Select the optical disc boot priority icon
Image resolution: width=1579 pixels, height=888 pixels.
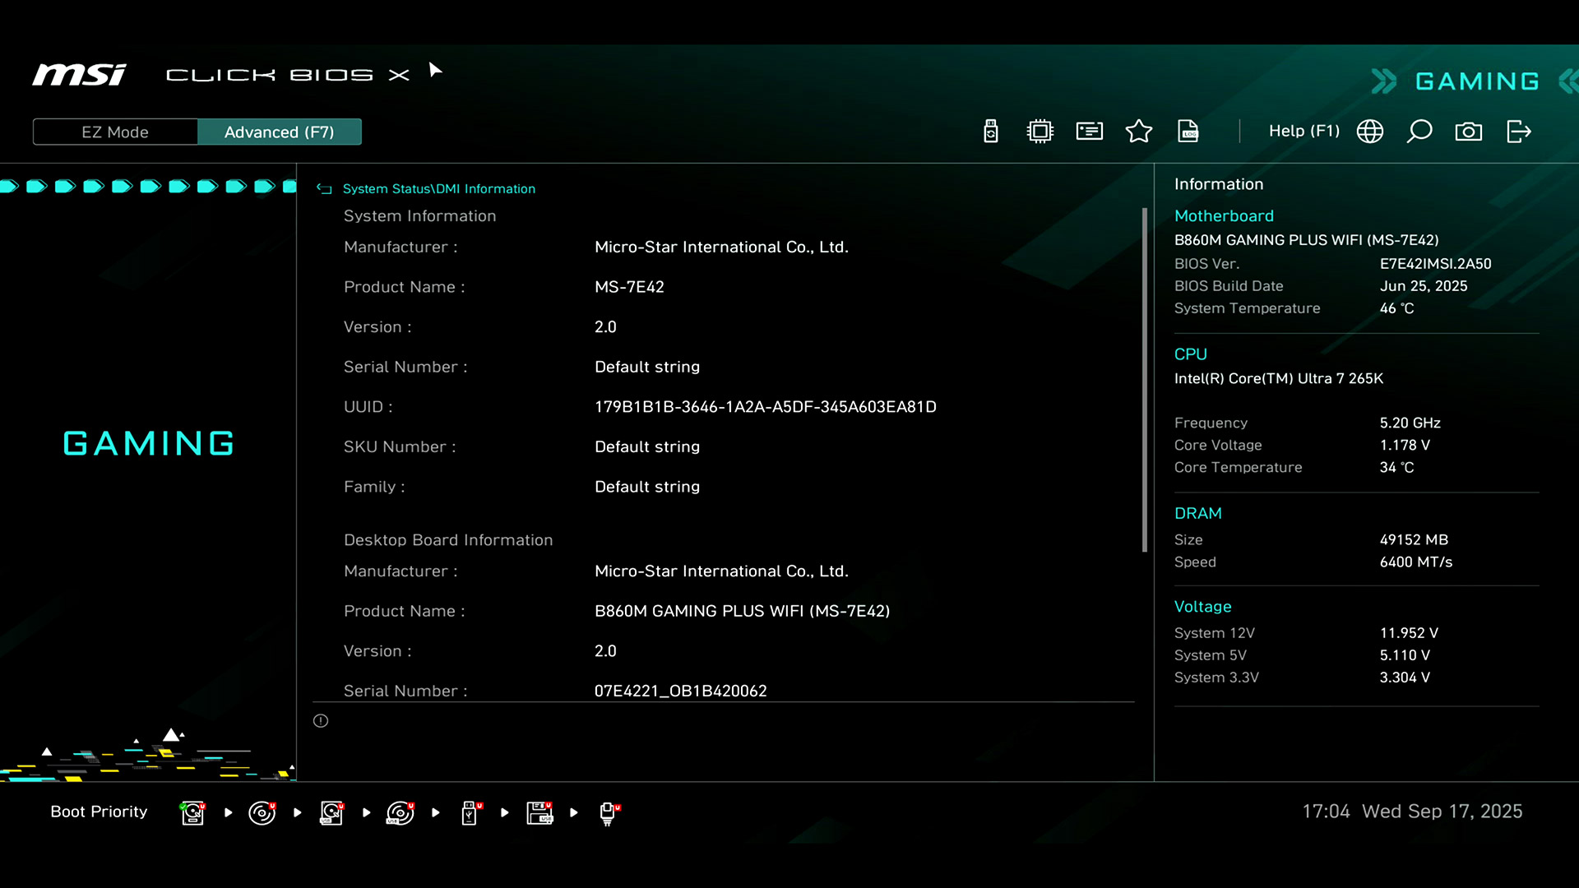click(x=262, y=812)
